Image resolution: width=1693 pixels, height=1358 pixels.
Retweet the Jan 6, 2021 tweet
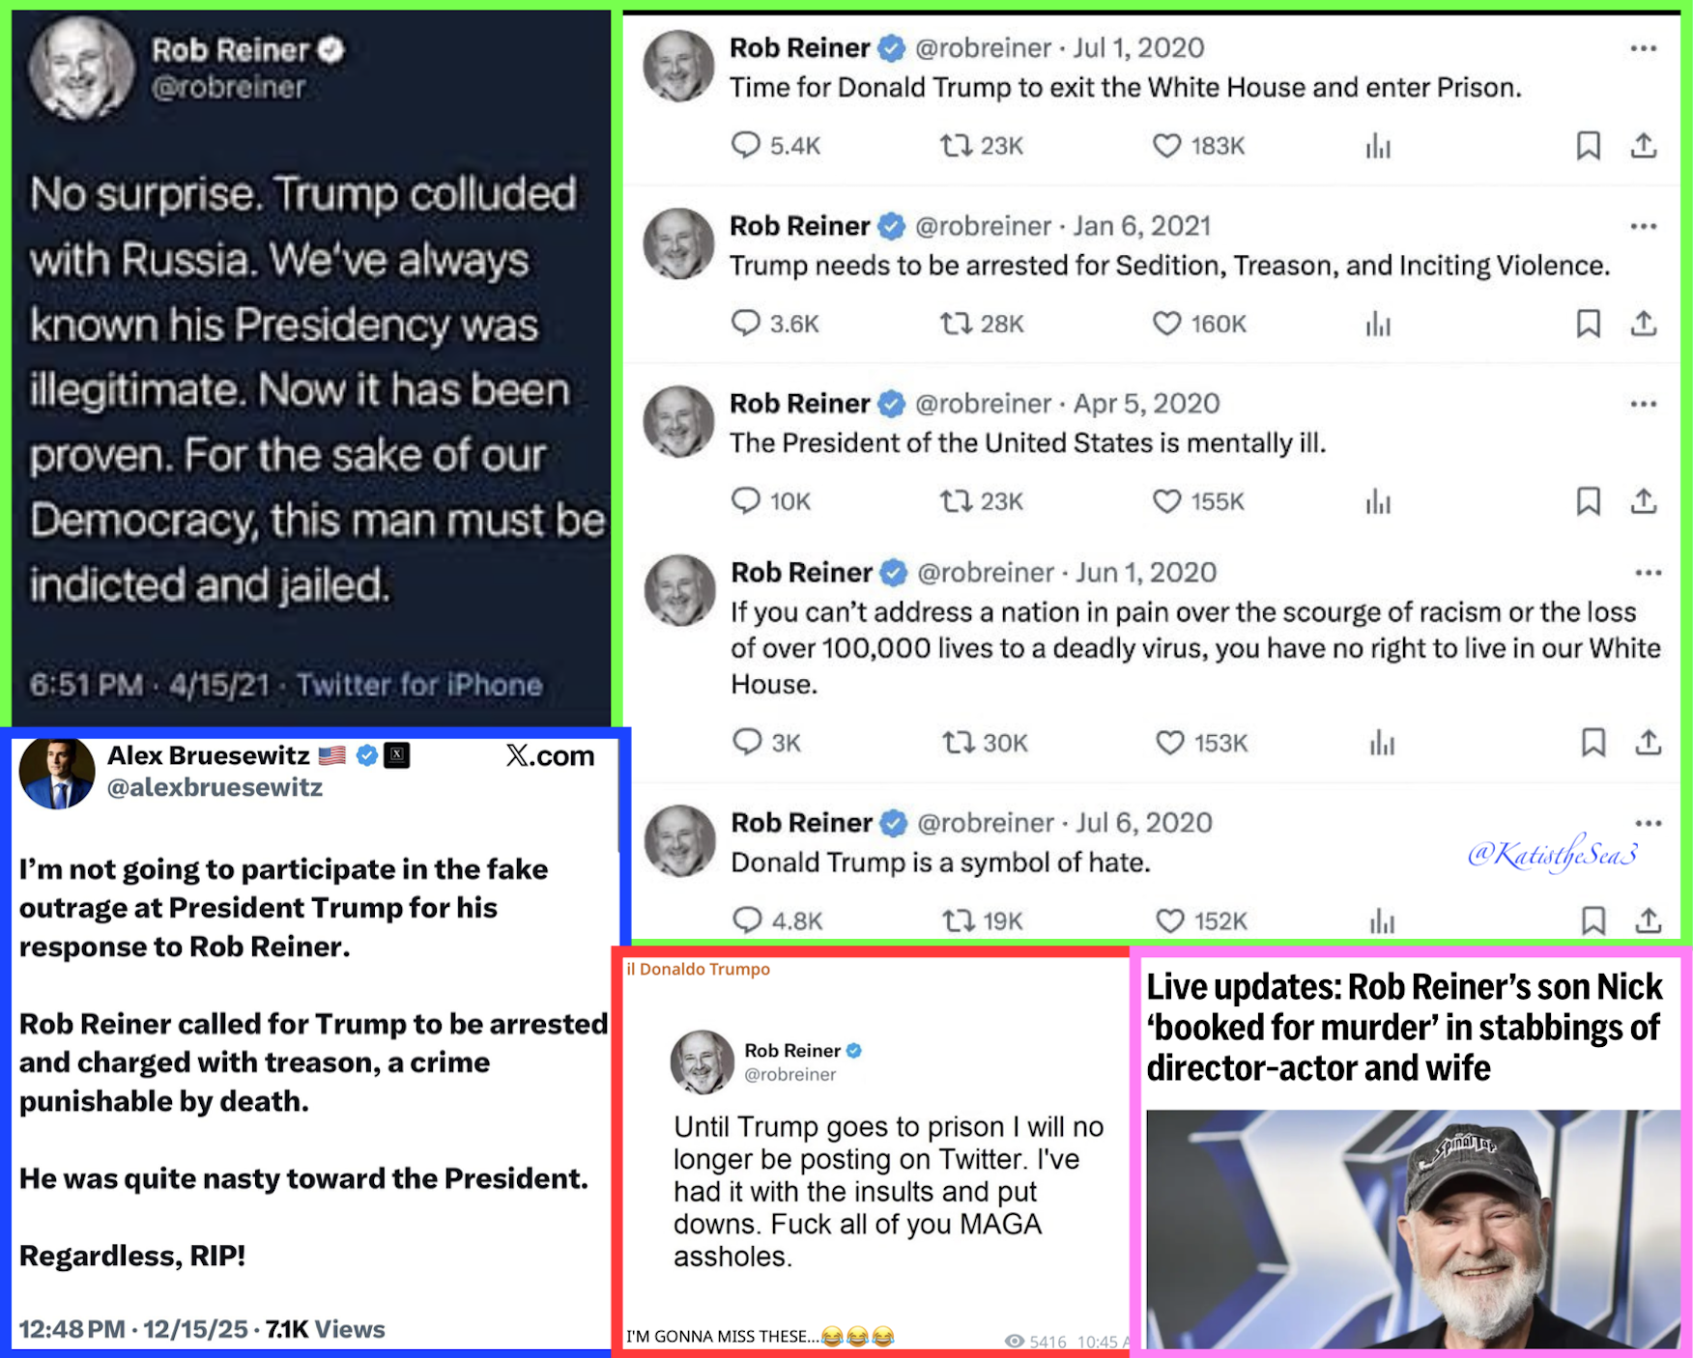(x=956, y=324)
